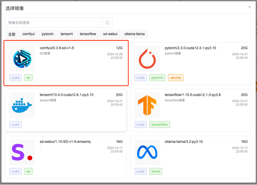Click tensorrt镜像 description text
The image size is (257, 185).
tap(48, 100)
